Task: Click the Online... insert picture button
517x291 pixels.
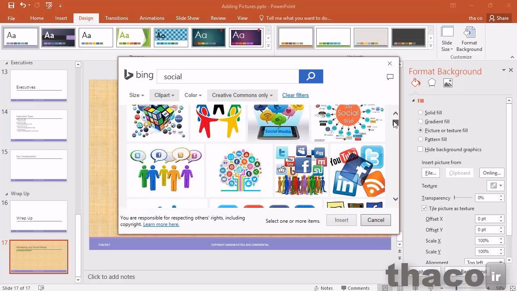Action: click(x=492, y=173)
